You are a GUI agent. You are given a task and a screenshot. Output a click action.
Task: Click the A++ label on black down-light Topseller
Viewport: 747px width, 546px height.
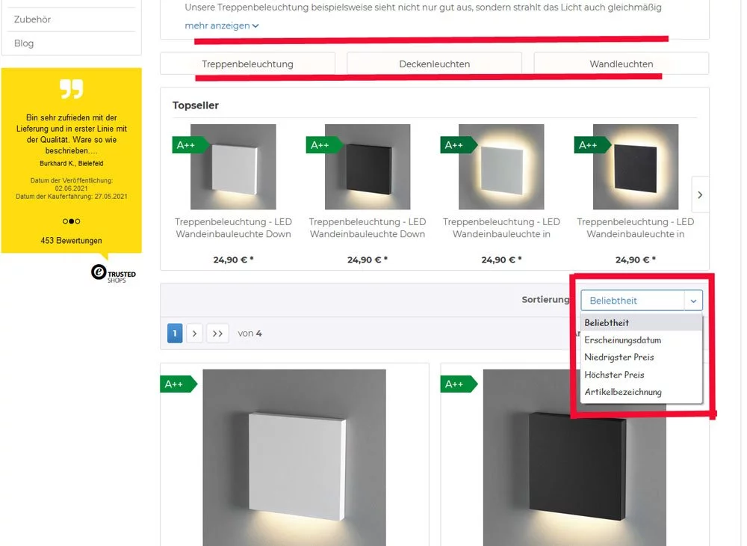323,145
